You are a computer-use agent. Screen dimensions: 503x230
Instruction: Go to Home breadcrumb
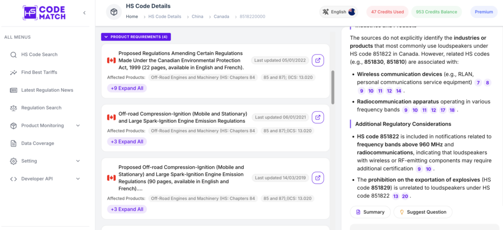pyautogui.click(x=132, y=17)
